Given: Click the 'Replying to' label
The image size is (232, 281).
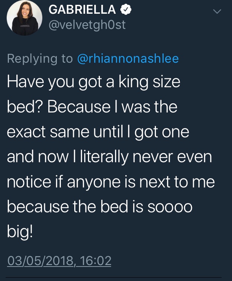Looking at the screenshot, I should (40, 59).
